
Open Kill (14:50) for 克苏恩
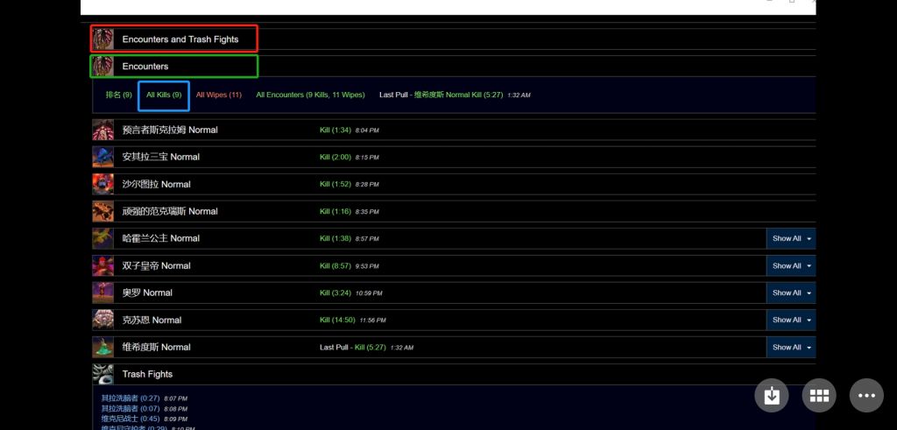pos(337,321)
